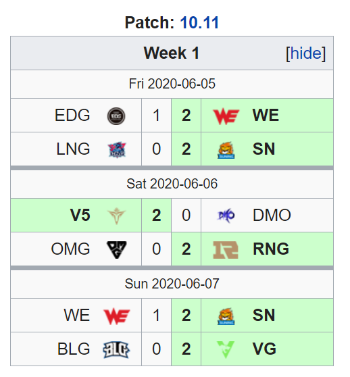Viewport: 350px width, 377px height.
Task: Click the BLG team logo icon
Action: (x=116, y=349)
